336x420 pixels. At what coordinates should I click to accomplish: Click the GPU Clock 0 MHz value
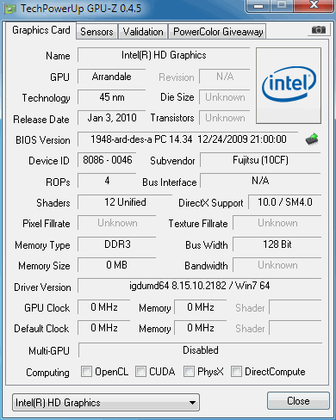(104, 307)
